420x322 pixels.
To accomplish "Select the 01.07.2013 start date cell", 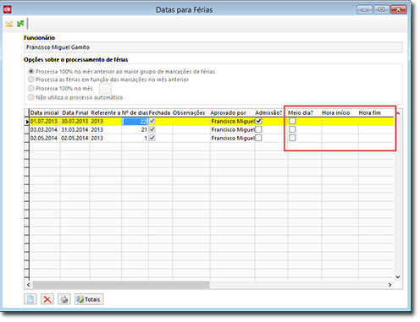I will point(44,121).
